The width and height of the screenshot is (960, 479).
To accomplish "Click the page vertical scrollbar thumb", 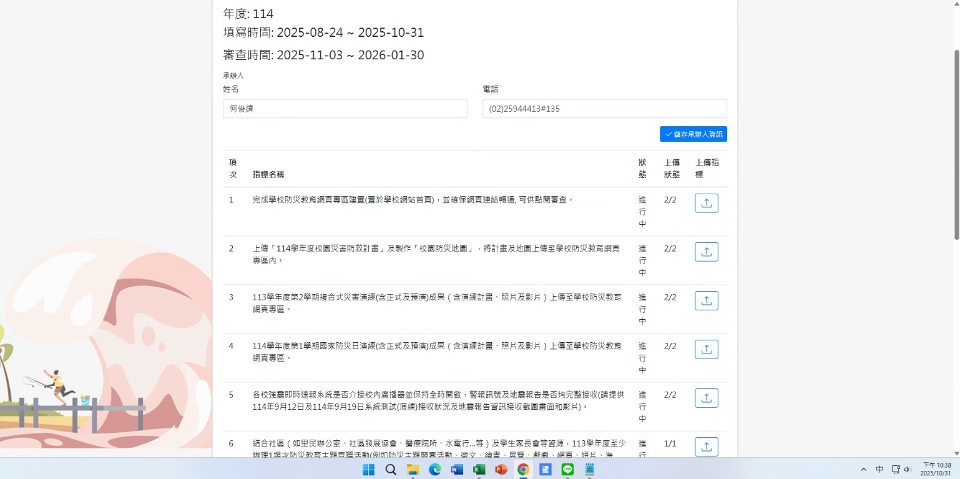I will pos(956,144).
